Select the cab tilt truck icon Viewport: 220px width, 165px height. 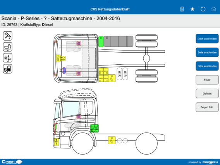pyautogui.click(x=8, y=69)
